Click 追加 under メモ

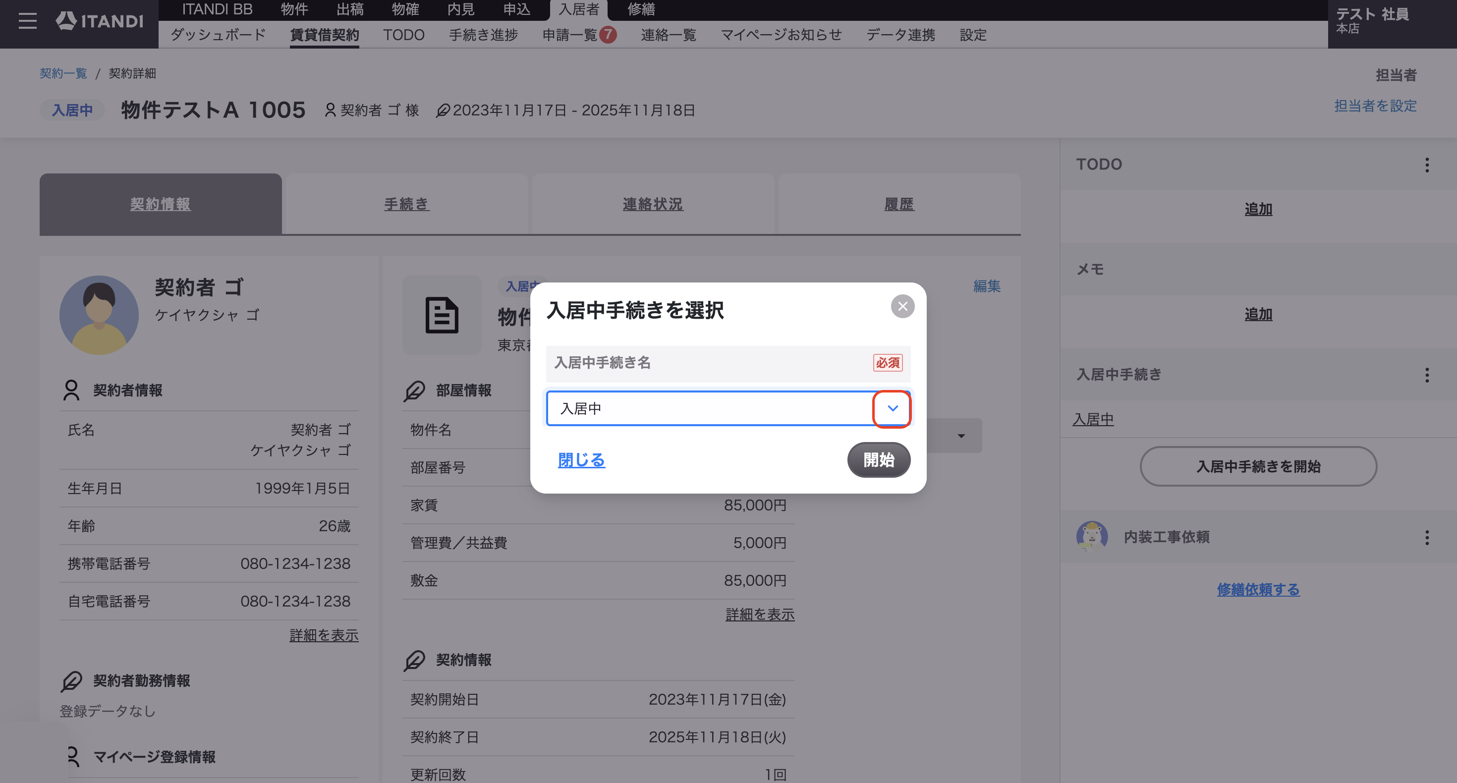[x=1258, y=314]
